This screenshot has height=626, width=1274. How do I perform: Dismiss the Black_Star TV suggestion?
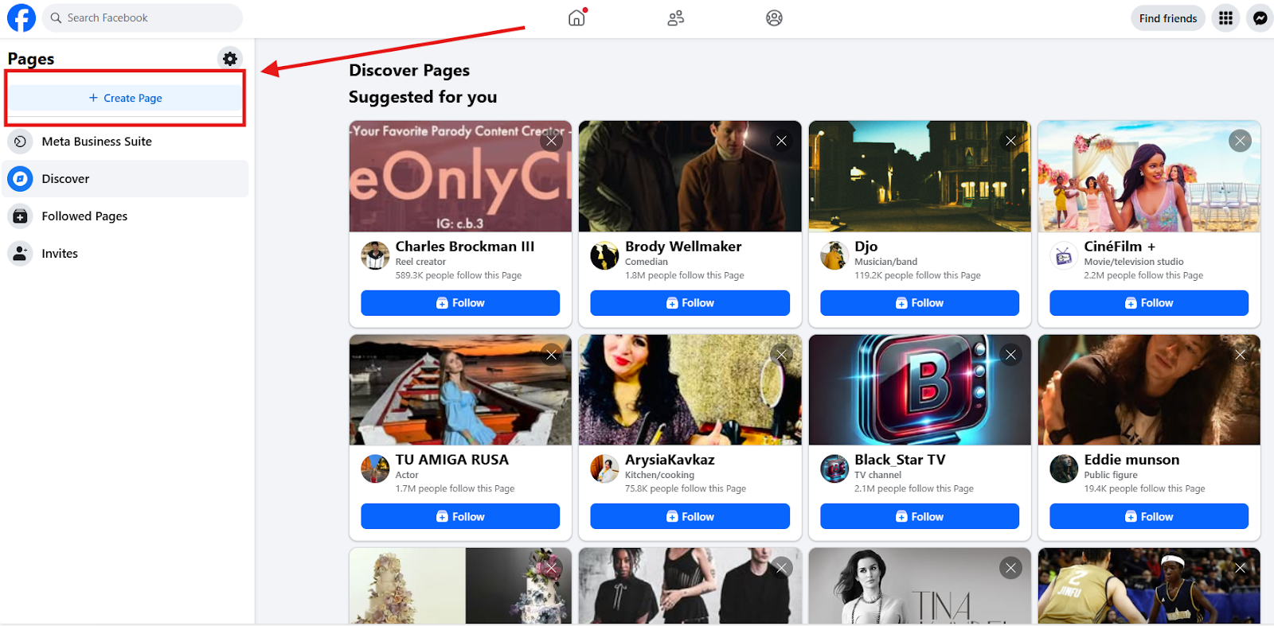pos(1010,355)
